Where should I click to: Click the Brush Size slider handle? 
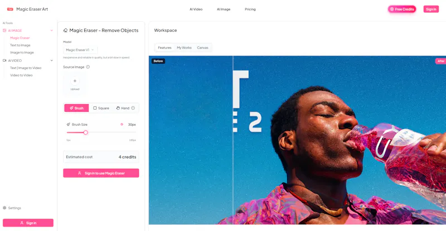coord(86,132)
